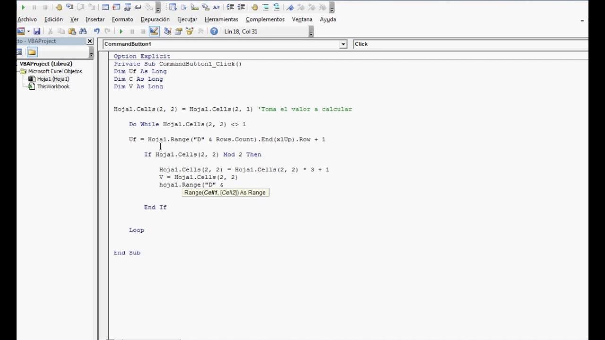Toggle breakpoint hand icon in debug toolbar
This screenshot has height=340, width=605.
click(59, 7)
